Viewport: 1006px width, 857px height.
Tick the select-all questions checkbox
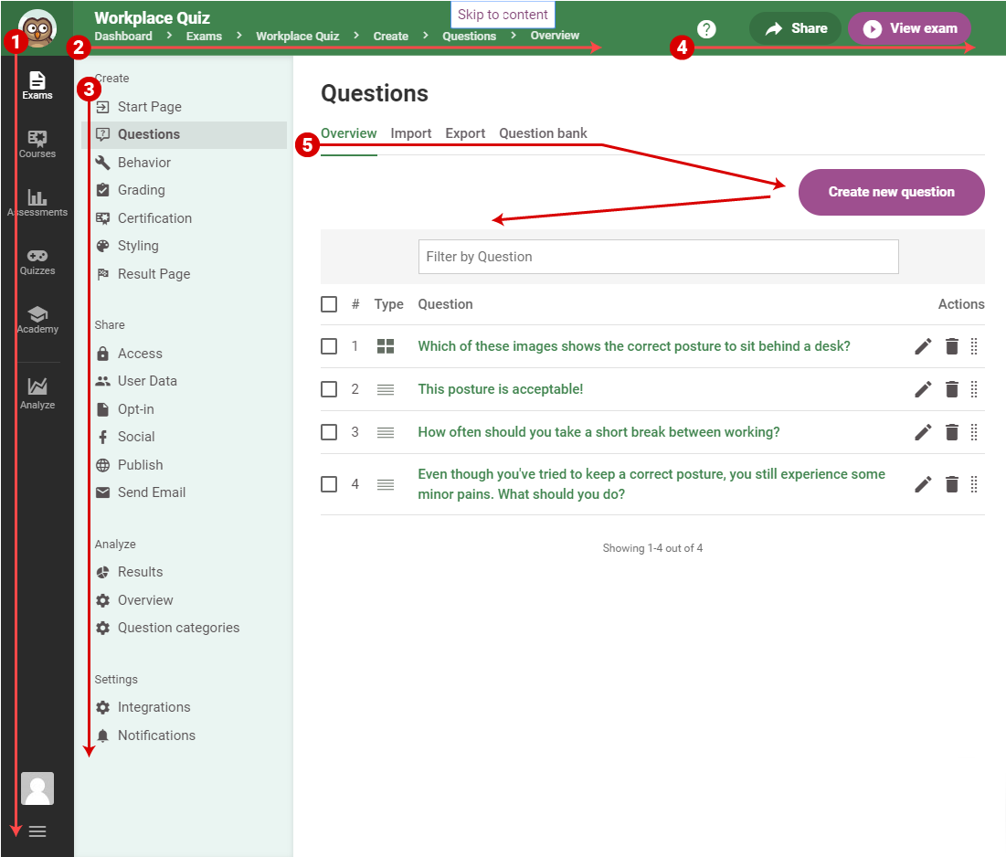[x=329, y=304]
